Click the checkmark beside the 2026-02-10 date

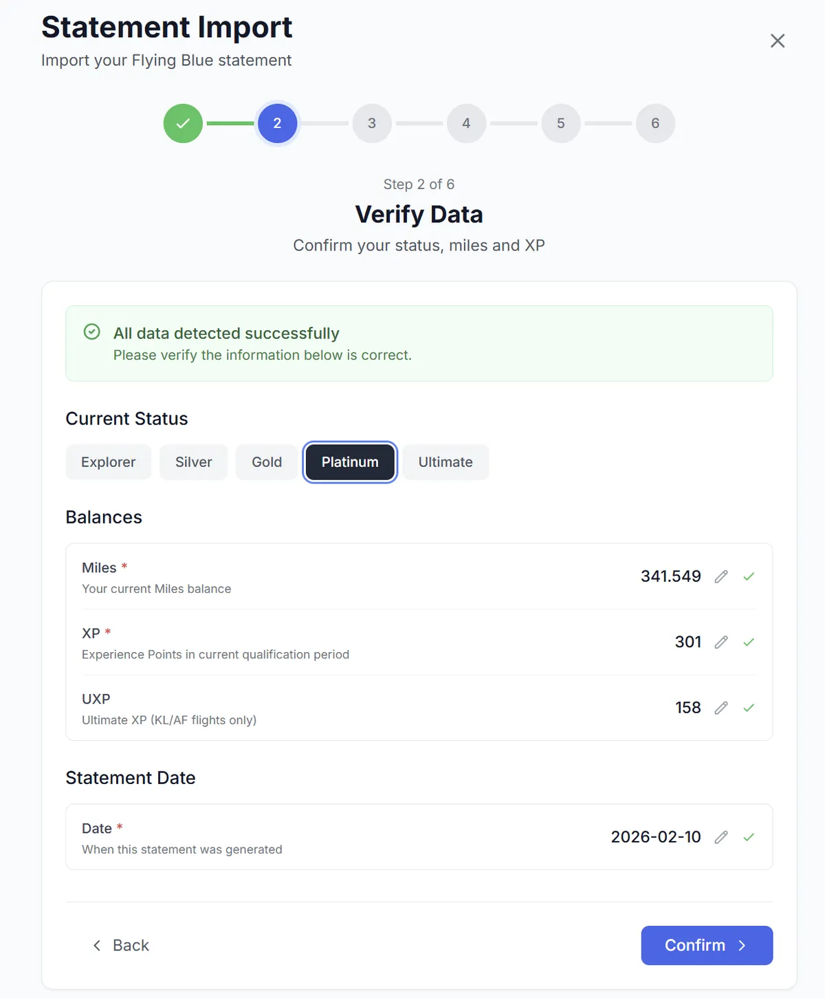(749, 837)
